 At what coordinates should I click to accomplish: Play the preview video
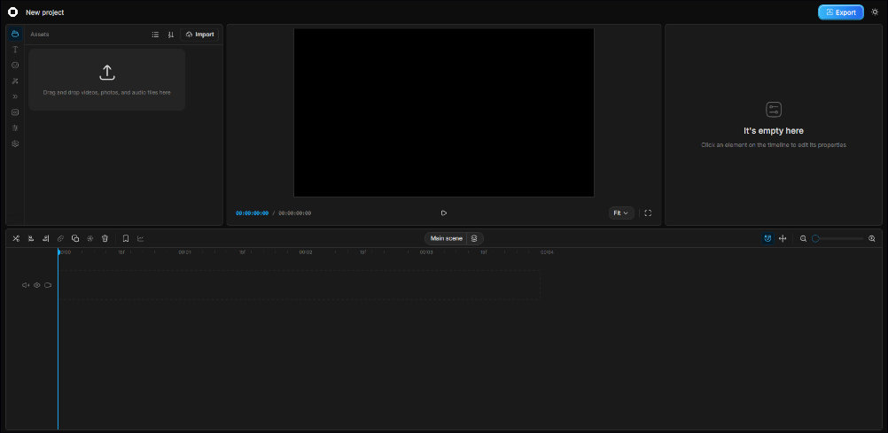tap(443, 213)
